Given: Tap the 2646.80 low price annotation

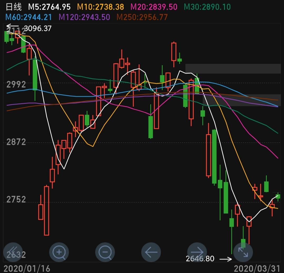Looking at the screenshot, I should [x=200, y=259].
